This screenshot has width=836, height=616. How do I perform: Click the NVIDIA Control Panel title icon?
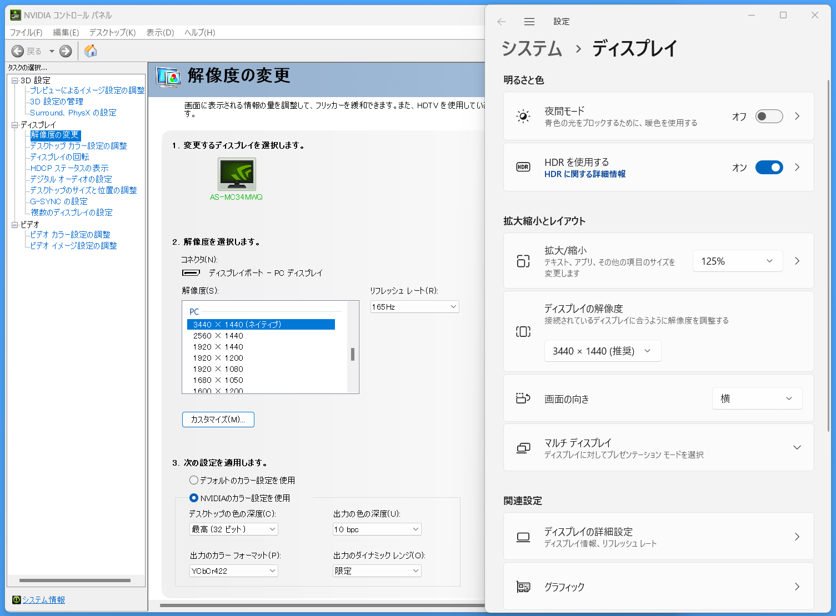coord(16,15)
